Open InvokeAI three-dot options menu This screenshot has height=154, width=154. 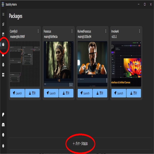[x=140, y=31]
